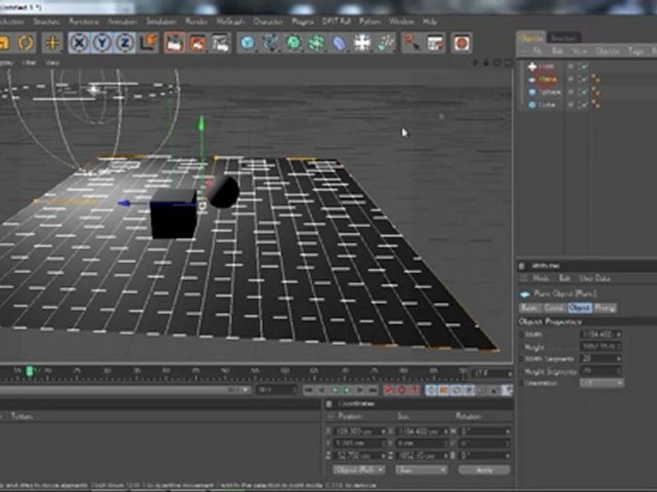Click the Width Segments input field

click(600, 359)
